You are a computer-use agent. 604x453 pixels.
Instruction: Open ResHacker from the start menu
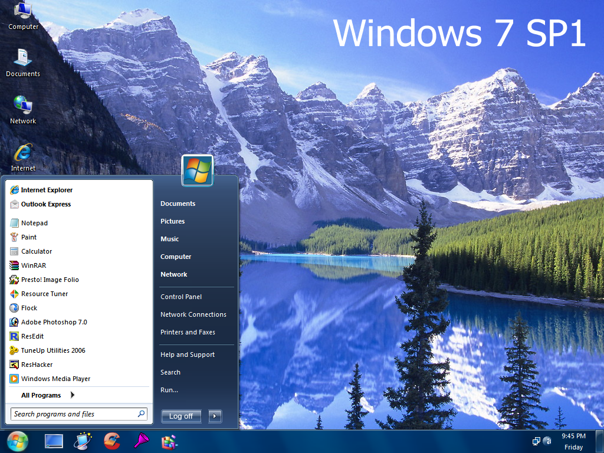tap(37, 365)
